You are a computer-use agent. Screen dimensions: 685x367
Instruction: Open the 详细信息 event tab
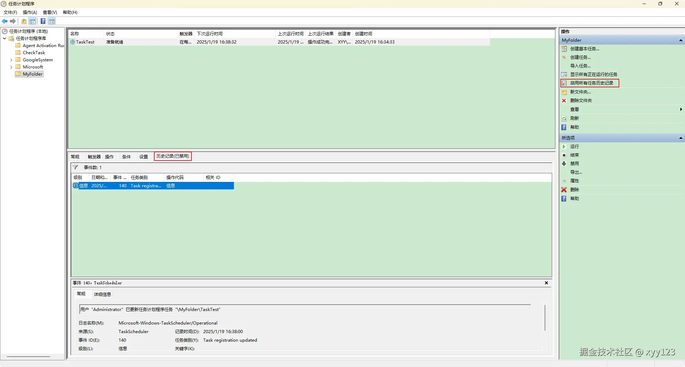[x=102, y=295]
